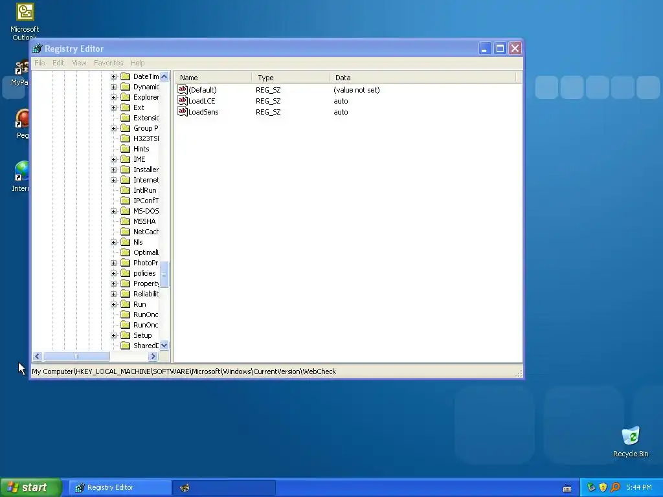
Task: Click the OptimalLayout folder icon
Action: 125,252
